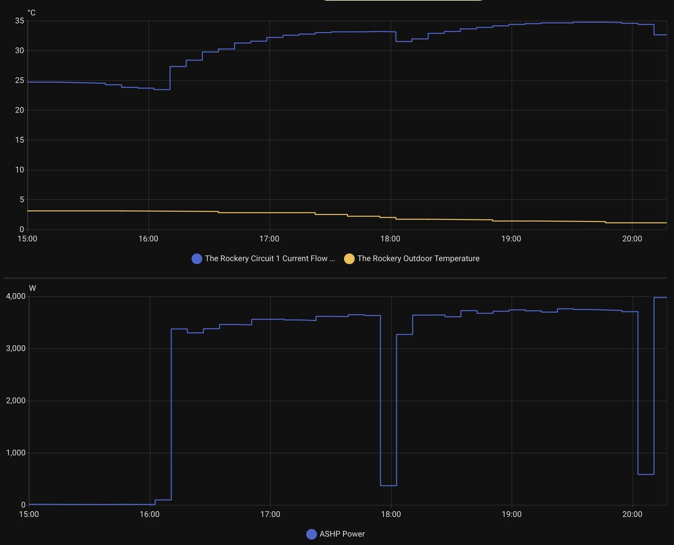Click the W unit label above the power chart
674x545 pixels.
pos(32,288)
